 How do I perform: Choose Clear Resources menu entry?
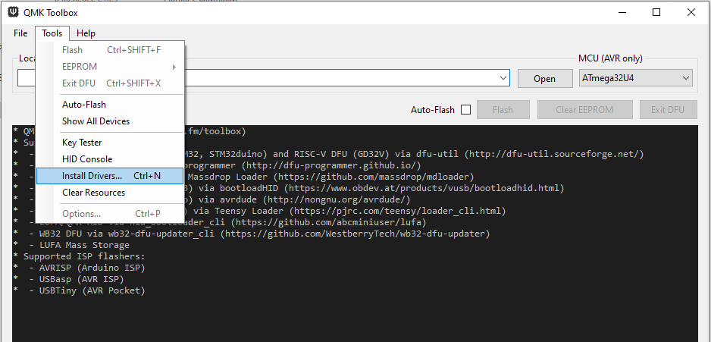93,193
